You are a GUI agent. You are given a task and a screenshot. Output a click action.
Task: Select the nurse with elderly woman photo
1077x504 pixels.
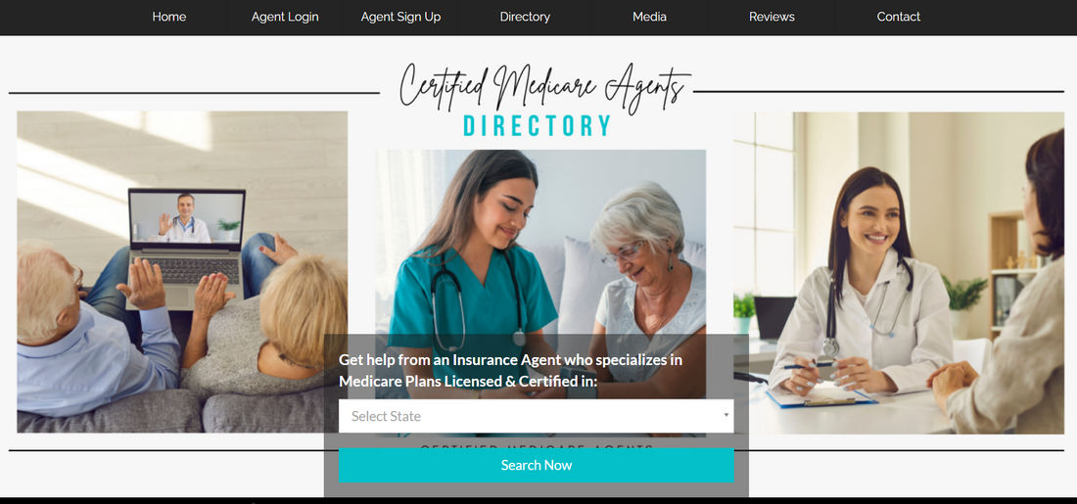tap(540, 242)
